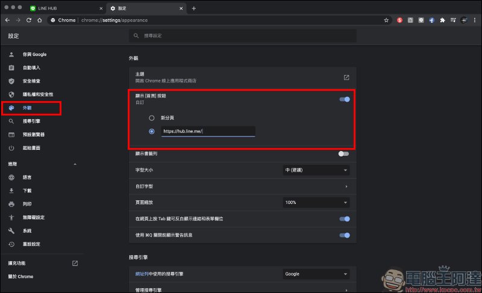This screenshot has height=293, width=482.
Task: Open the media control icon in toolbar
Action: pos(453,20)
